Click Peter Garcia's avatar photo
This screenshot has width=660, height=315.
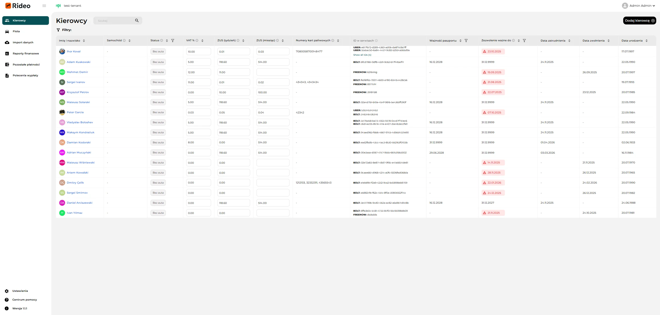coord(62,112)
